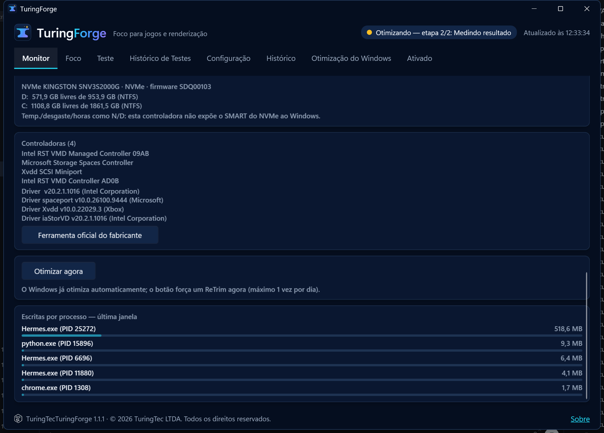Open the Configuração tab
Screen dimensions: 604x433
pyautogui.click(x=229, y=58)
